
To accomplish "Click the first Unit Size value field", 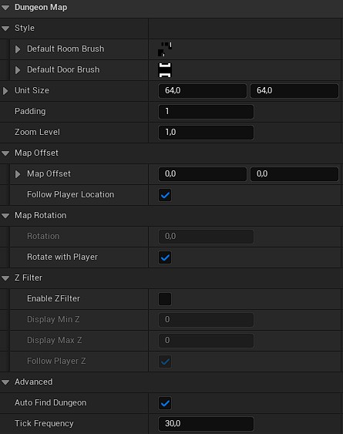I will pos(203,91).
